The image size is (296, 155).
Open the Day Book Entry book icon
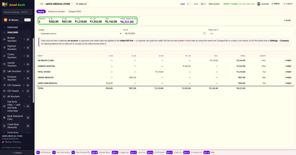tap(4, 106)
